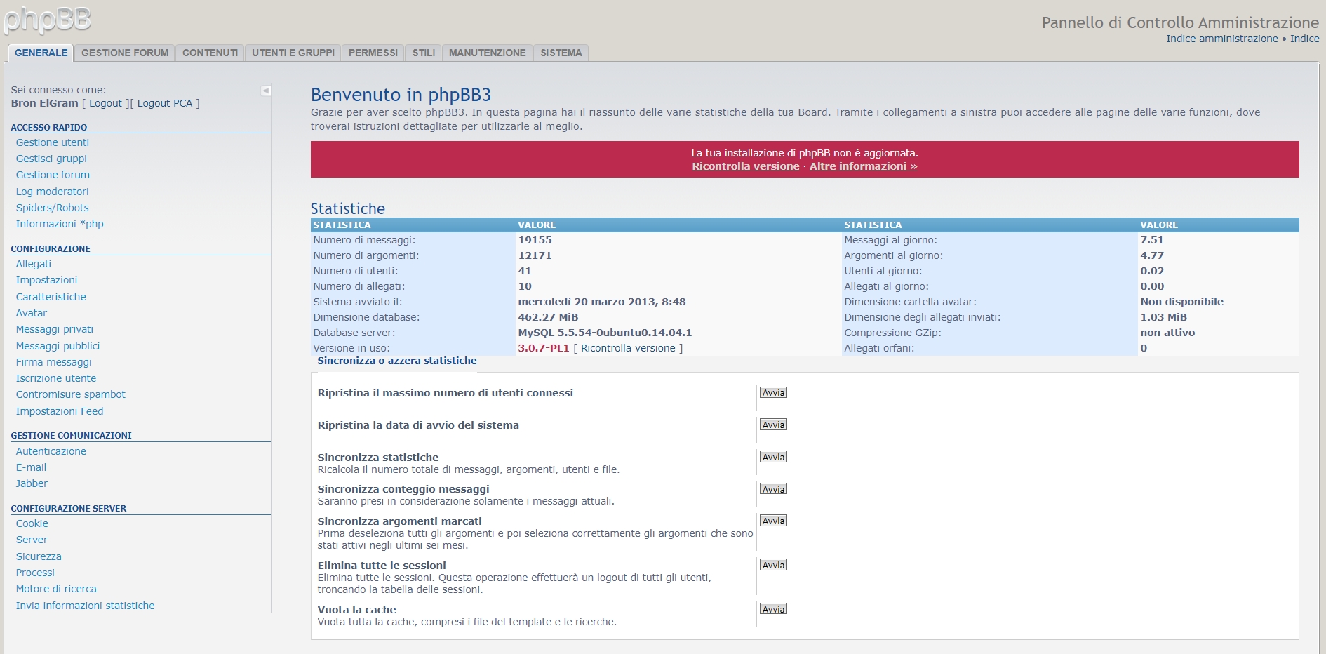Viewport: 1326px width, 654px height.
Task: Open the GENERALE tab
Action: click(x=41, y=53)
